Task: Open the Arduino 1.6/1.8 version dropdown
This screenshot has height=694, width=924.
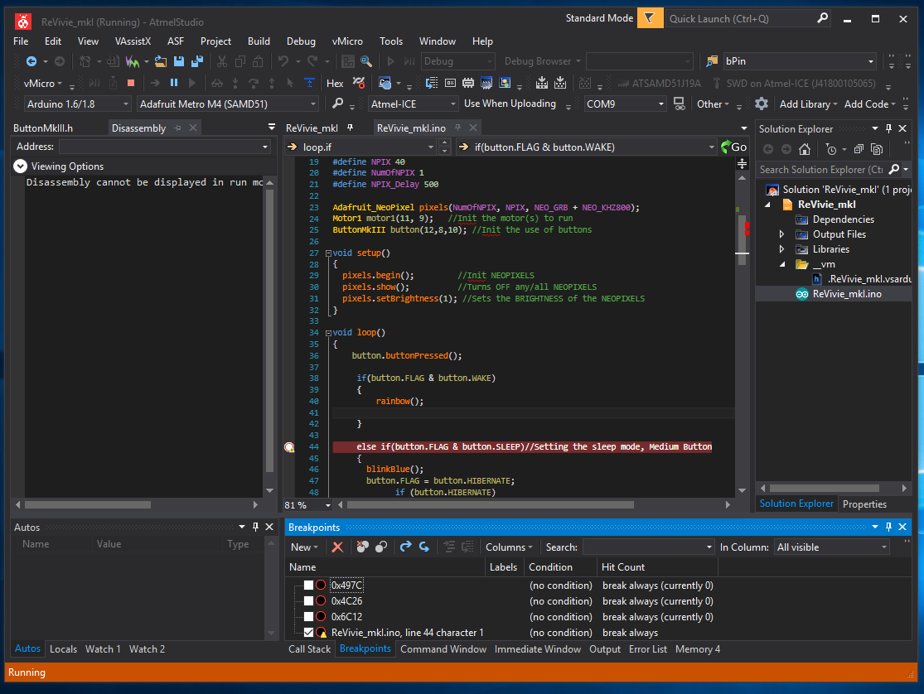Action: [x=77, y=104]
